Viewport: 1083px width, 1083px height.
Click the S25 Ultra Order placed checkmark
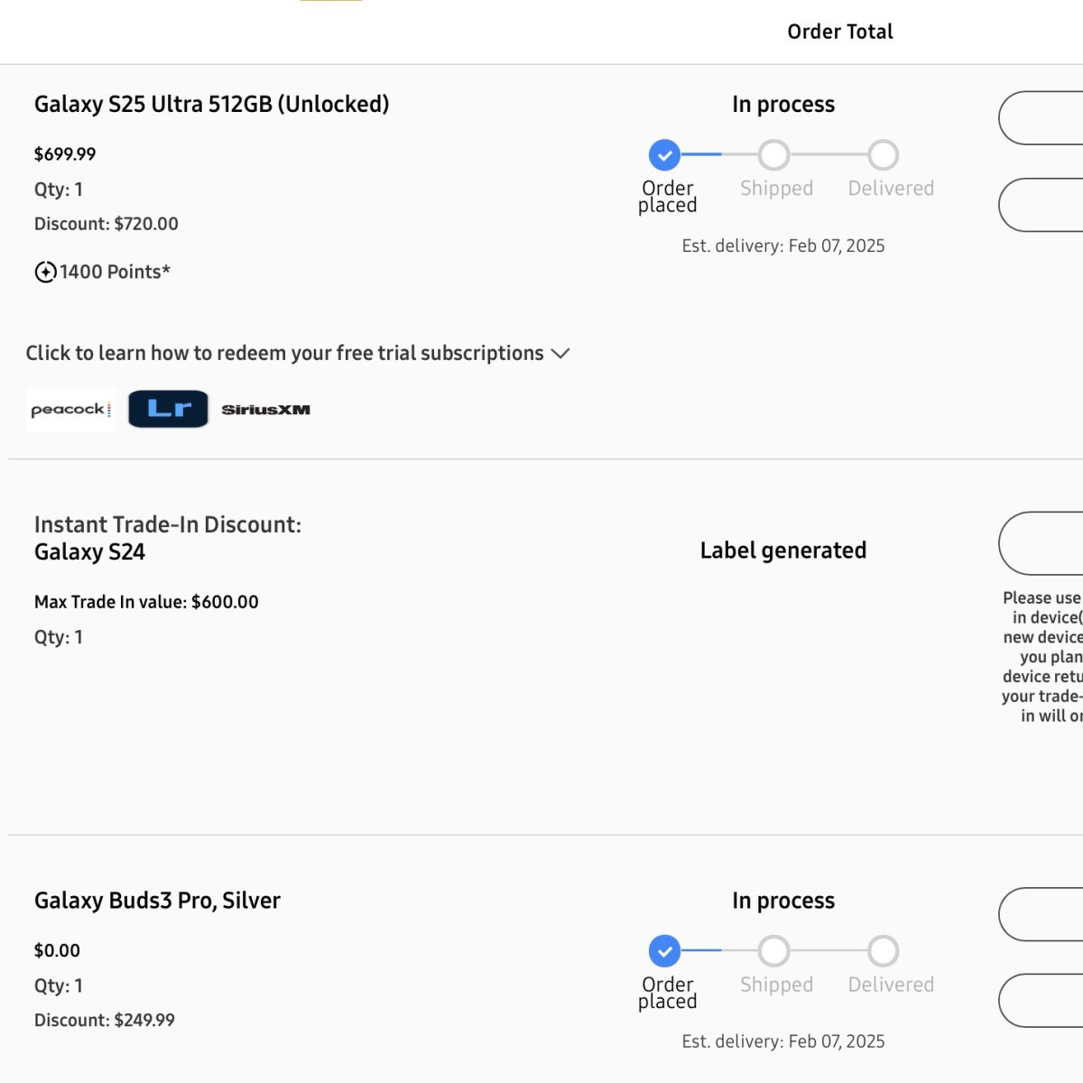[x=665, y=155]
